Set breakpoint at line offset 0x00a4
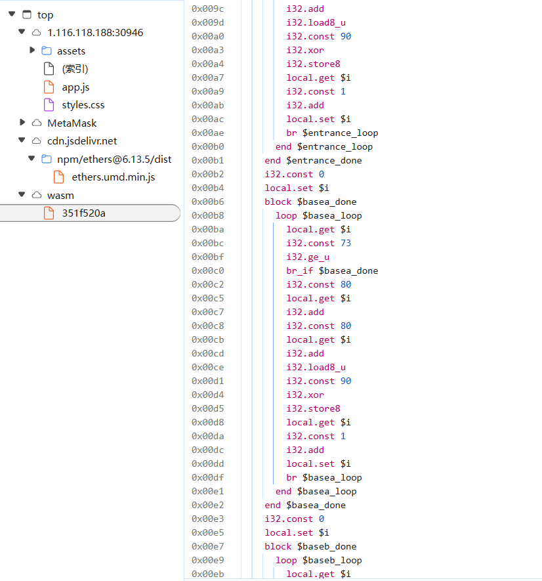 [208, 64]
